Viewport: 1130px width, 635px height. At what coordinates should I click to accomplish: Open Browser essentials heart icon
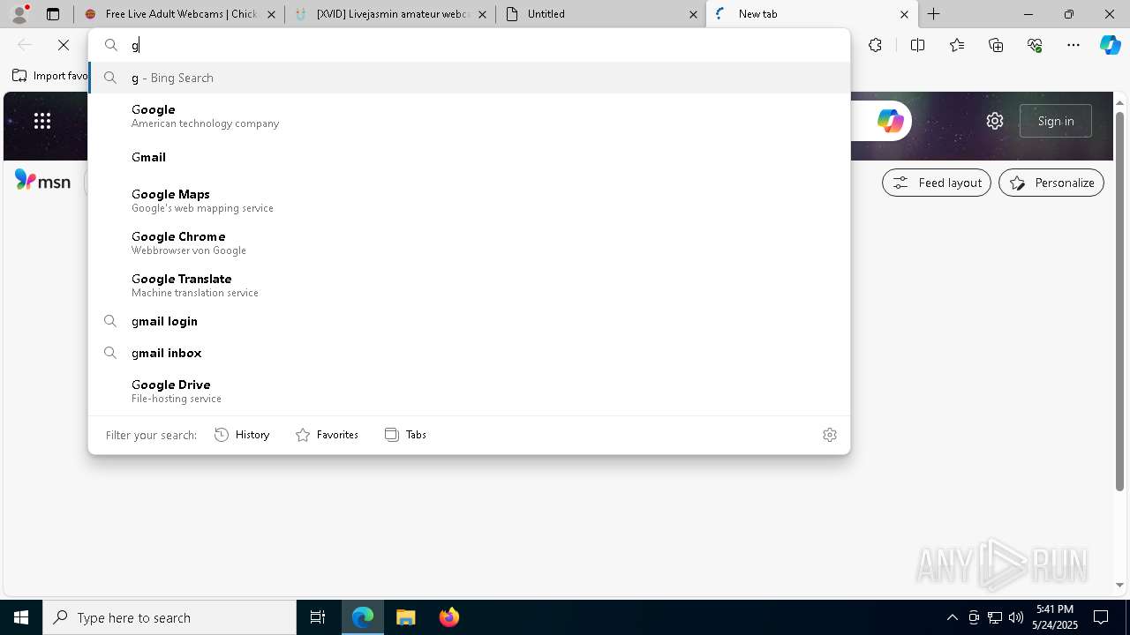(x=1035, y=45)
